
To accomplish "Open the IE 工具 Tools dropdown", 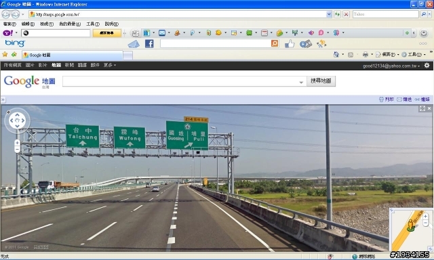I will pyautogui.click(x=413, y=54).
